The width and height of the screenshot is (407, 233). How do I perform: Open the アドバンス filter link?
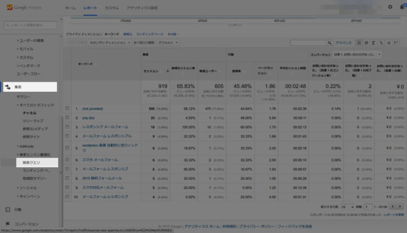coord(343,42)
